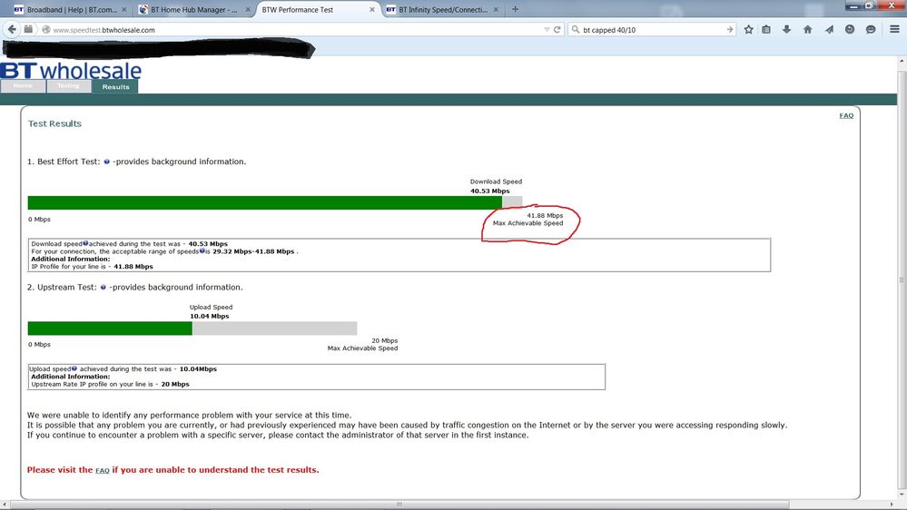This screenshot has width=907, height=510.
Task: Close the Broadband Help tab
Action: (123, 10)
